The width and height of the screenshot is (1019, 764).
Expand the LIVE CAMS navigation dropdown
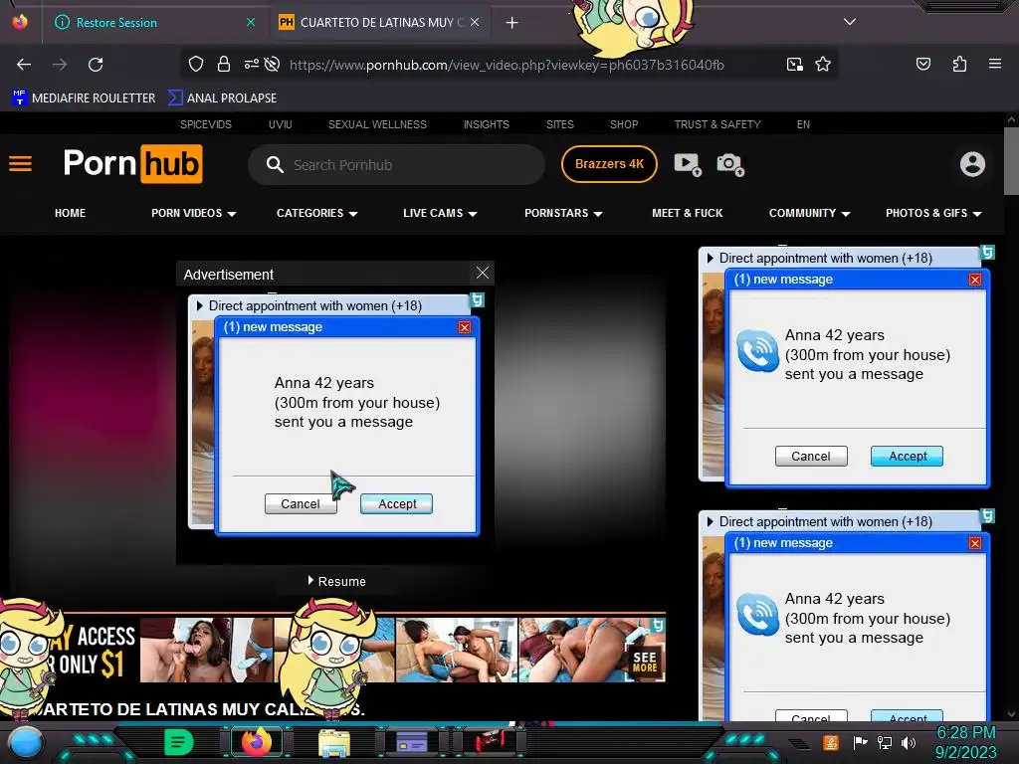pos(440,213)
